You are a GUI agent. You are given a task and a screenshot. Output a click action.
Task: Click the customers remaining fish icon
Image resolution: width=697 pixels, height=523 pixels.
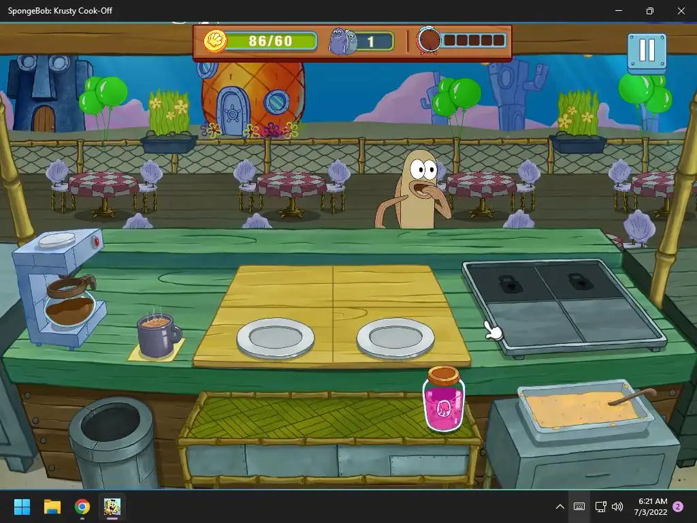(x=343, y=42)
